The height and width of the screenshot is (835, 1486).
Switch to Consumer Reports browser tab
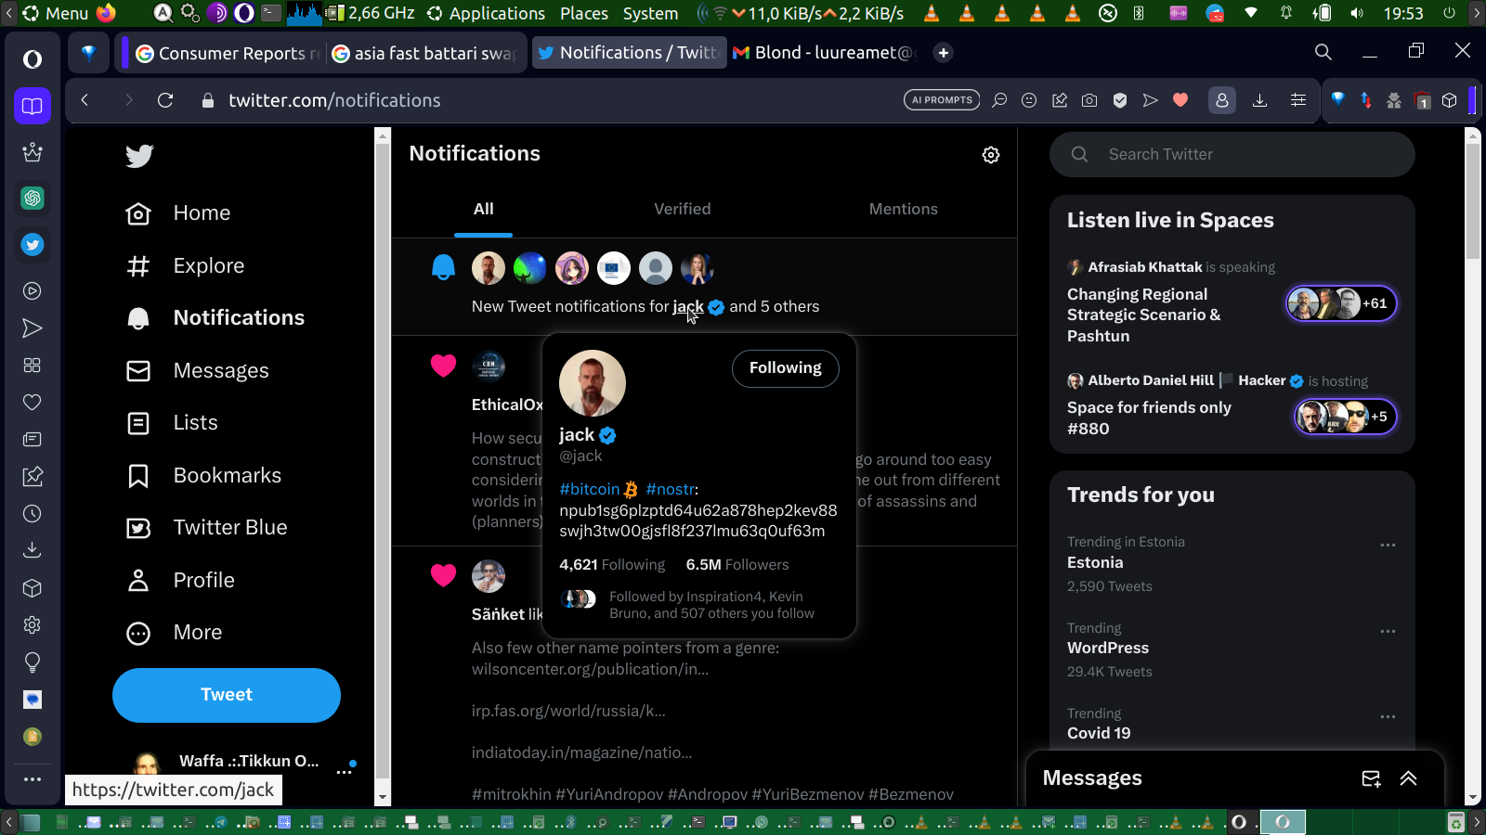(228, 53)
